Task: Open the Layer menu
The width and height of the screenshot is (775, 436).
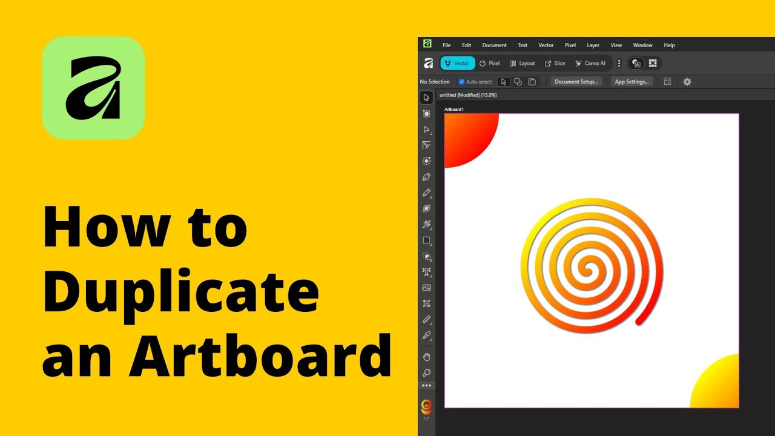Action: (x=593, y=45)
